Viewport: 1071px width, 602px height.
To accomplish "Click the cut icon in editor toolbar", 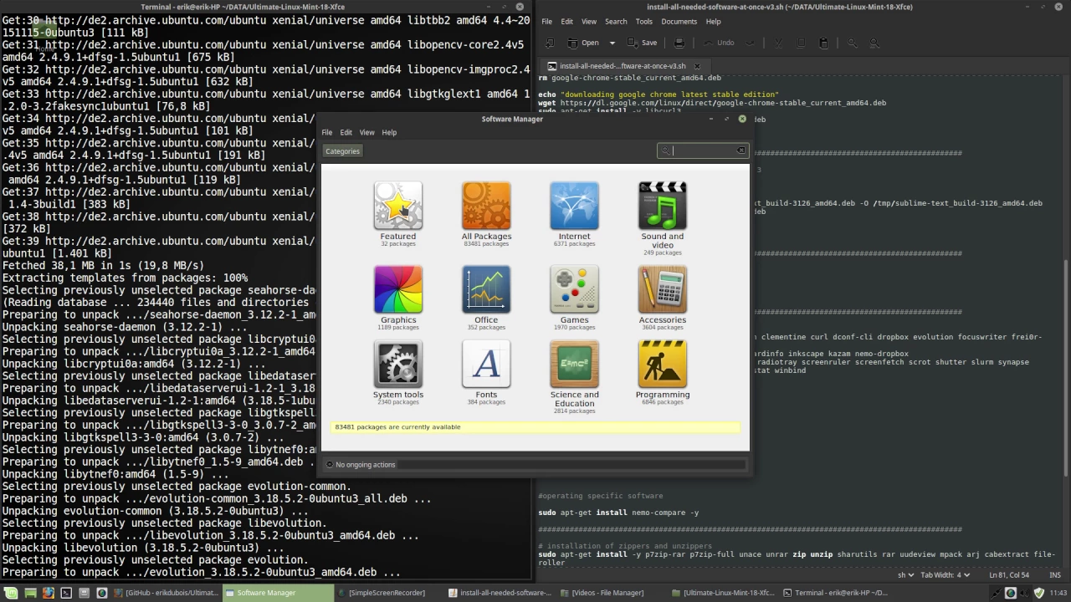I will tap(778, 43).
